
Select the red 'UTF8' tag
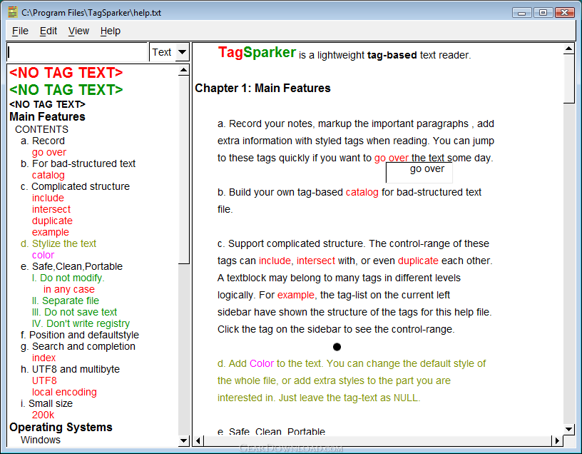tap(44, 380)
